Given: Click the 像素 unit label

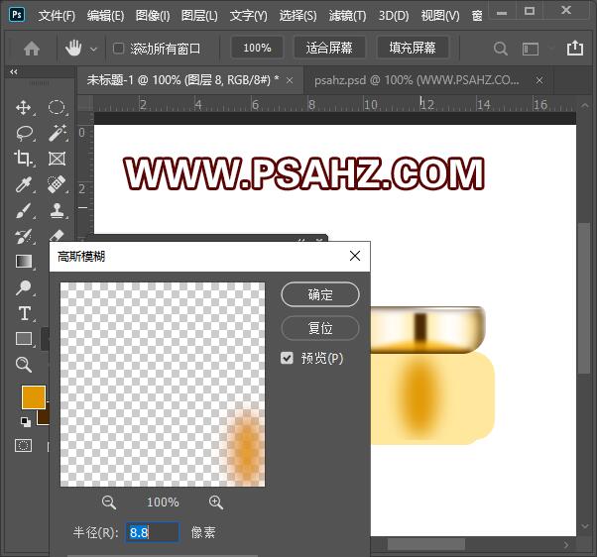Looking at the screenshot, I should [x=203, y=532].
